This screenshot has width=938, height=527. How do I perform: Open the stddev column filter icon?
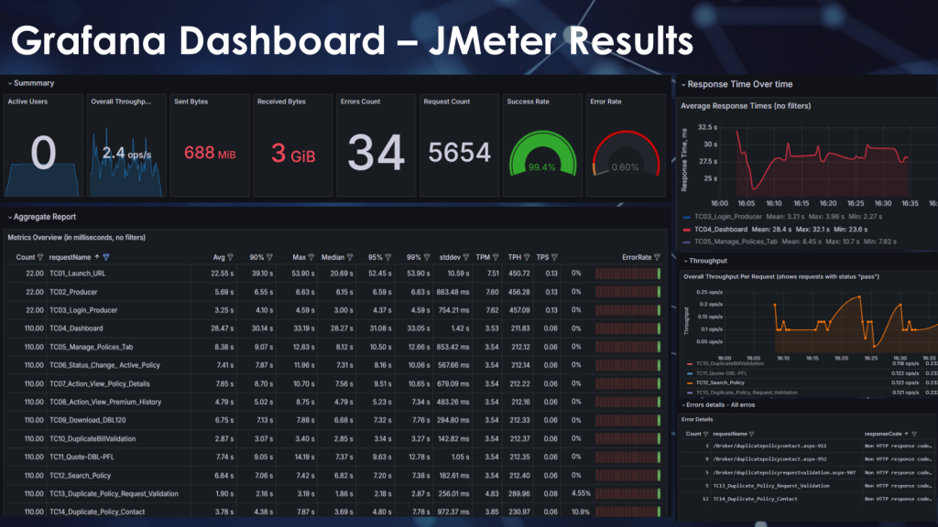pyautogui.click(x=466, y=257)
